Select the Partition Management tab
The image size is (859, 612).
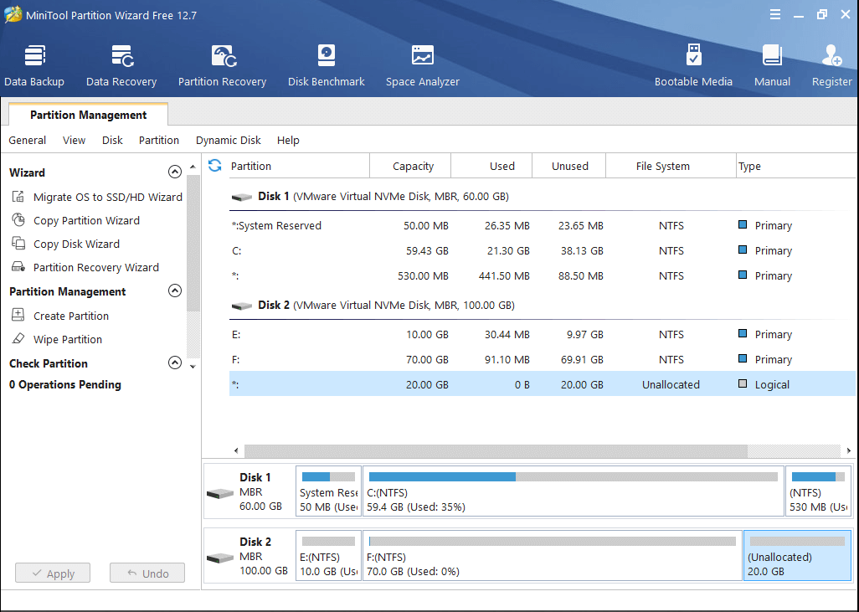point(88,115)
